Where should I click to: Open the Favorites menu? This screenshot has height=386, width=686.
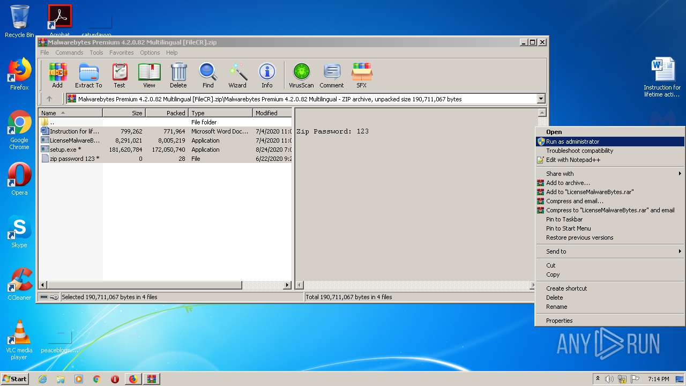[122, 53]
